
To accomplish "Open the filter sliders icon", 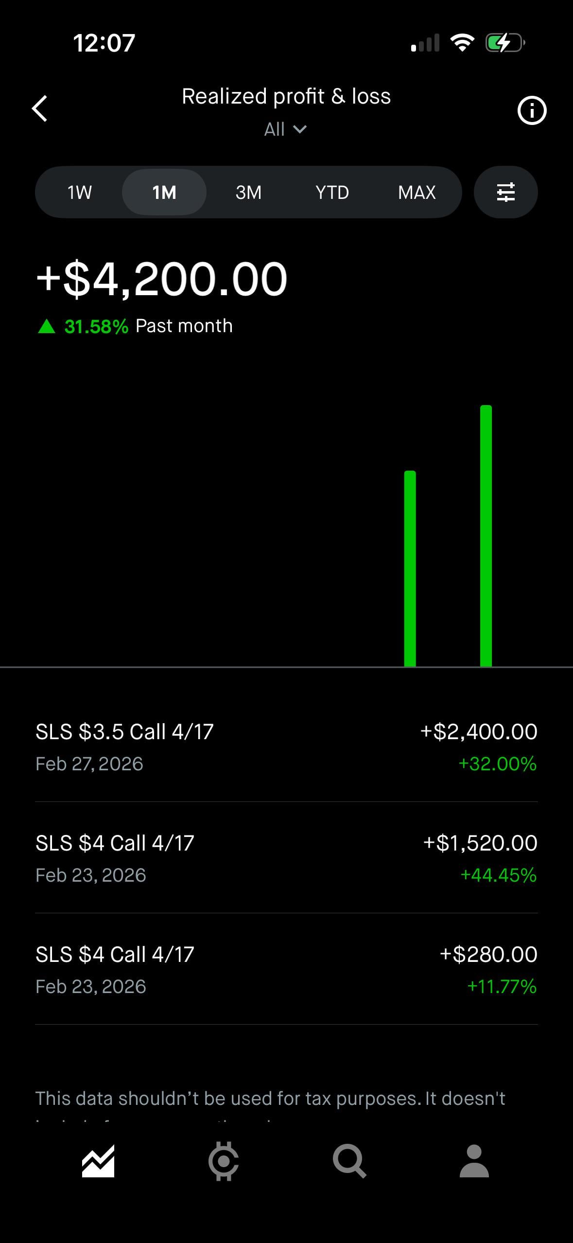I will tap(505, 192).
